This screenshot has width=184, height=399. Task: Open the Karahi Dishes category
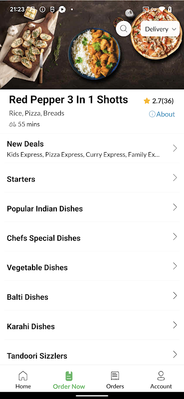(x=92, y=325)
